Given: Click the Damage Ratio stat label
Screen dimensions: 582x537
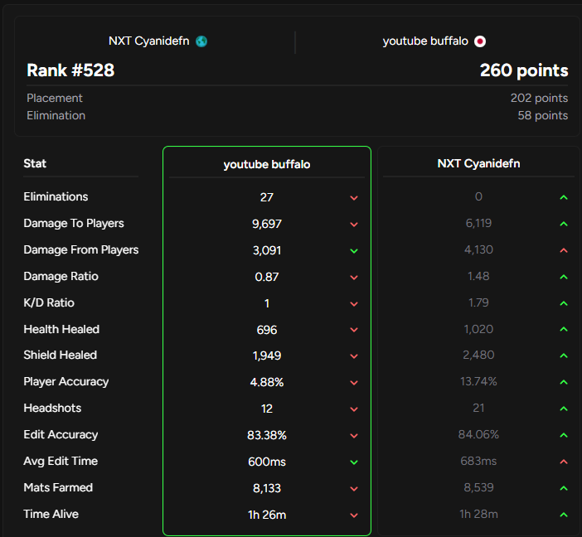Looking at the screenshot, I should (61, 276).
